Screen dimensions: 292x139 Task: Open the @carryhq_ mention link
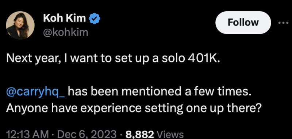coord(35,92)
